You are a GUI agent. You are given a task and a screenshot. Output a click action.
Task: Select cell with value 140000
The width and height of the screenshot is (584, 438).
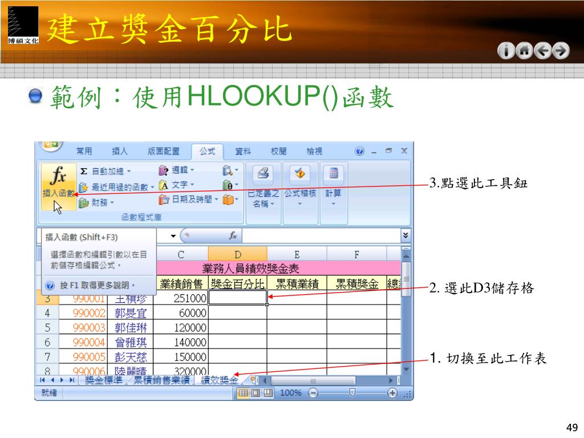[181, 342]
